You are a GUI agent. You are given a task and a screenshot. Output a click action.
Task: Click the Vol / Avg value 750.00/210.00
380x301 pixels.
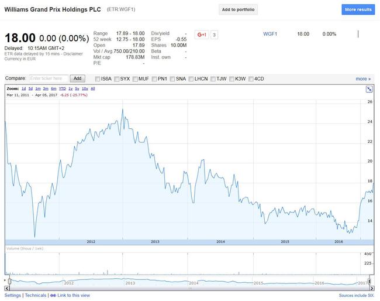click(129, 51)
